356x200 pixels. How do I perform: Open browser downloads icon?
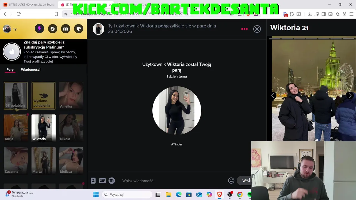[310, 14]
